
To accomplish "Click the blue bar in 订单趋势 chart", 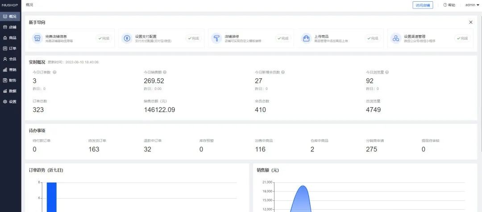I will point(52,197).
